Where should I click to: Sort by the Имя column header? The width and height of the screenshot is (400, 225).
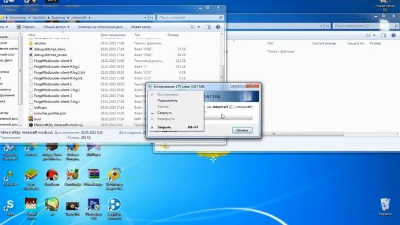pyautogui.click(x=32, y=35)
